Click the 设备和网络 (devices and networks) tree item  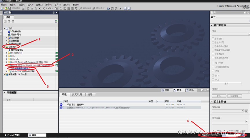click(16, 34)
